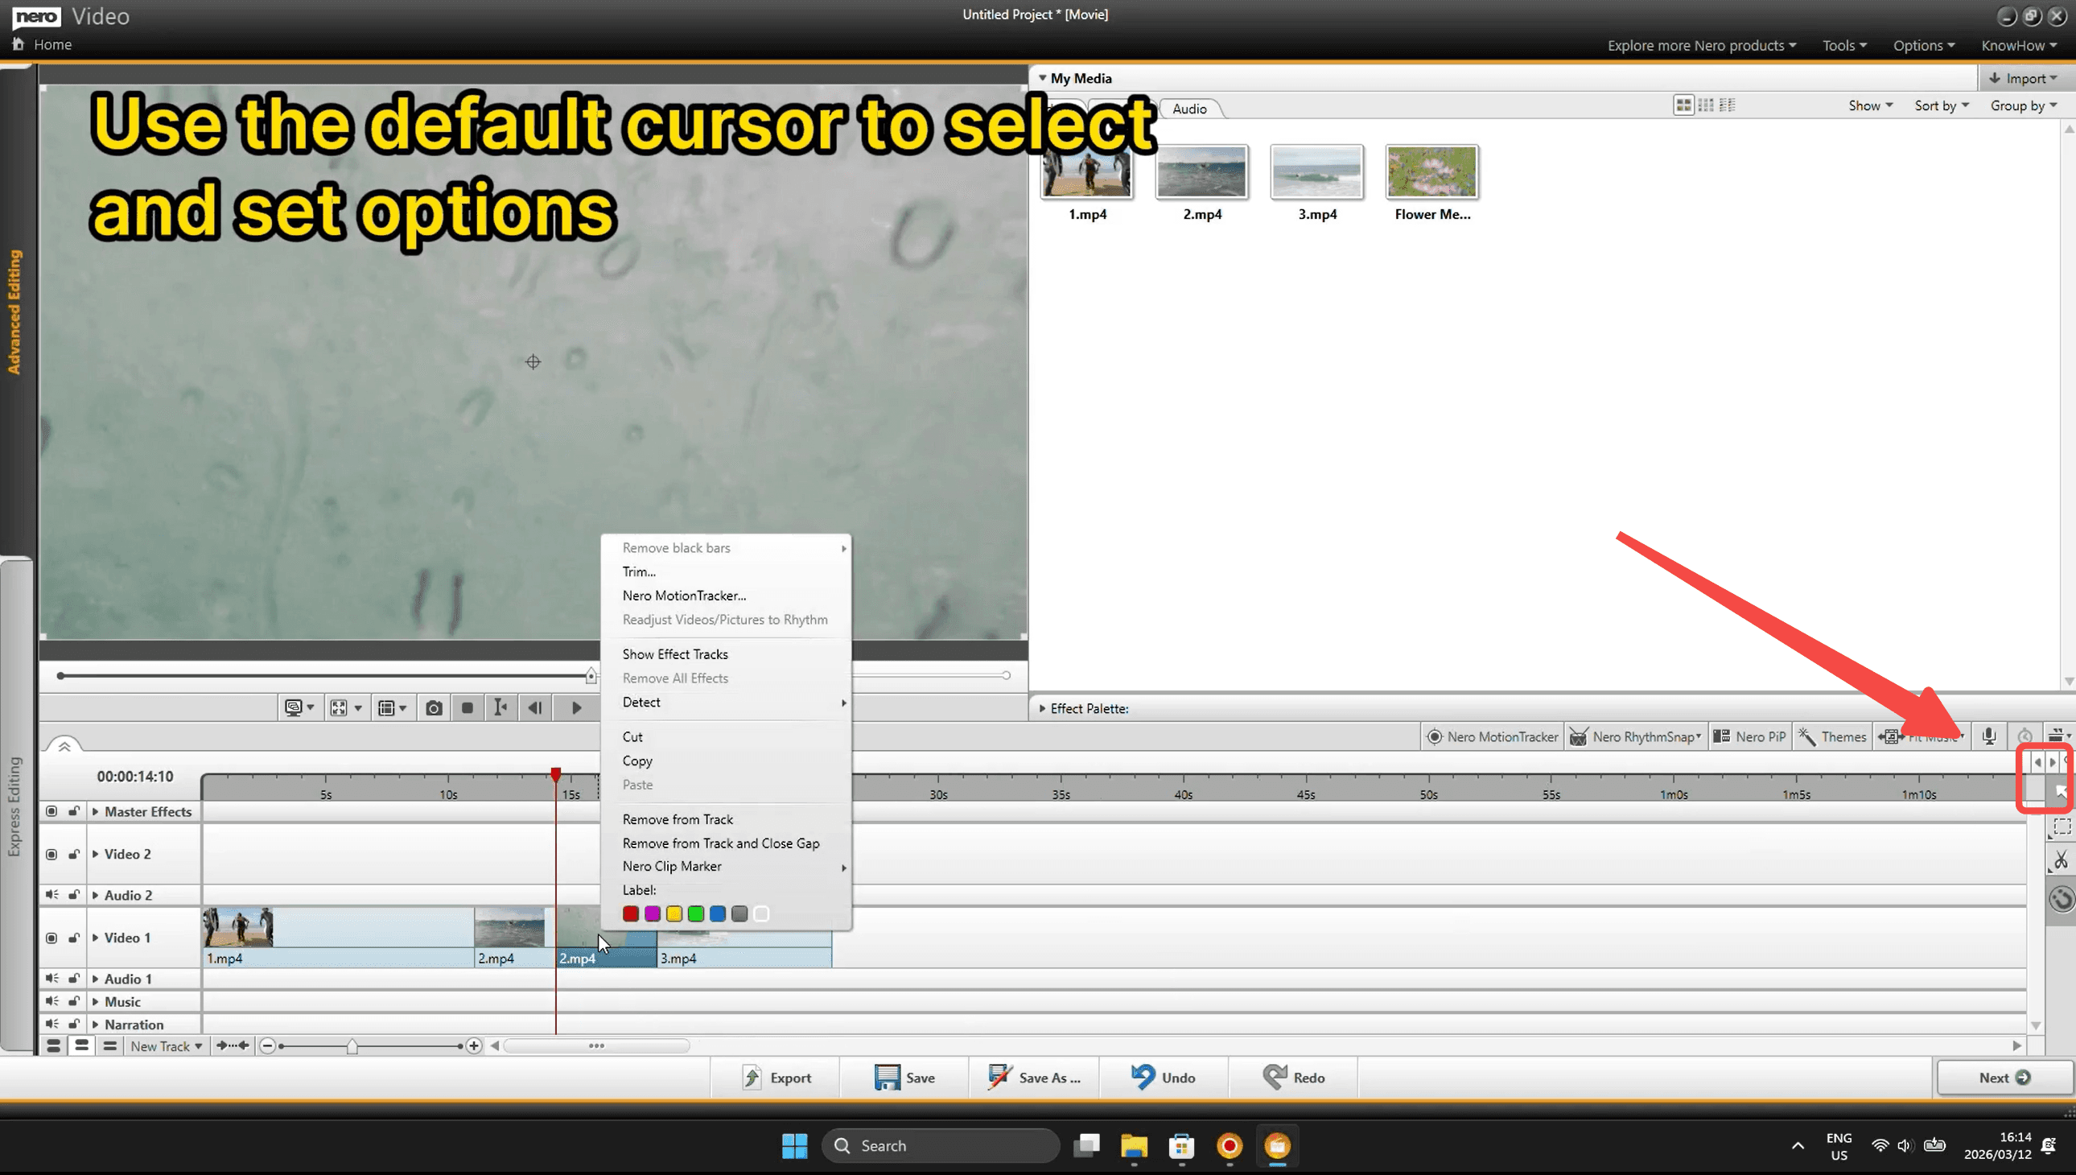Screen dimensions: 2076x1175
Task: Click the Nero PiP button
Action: pos(1749,736)
